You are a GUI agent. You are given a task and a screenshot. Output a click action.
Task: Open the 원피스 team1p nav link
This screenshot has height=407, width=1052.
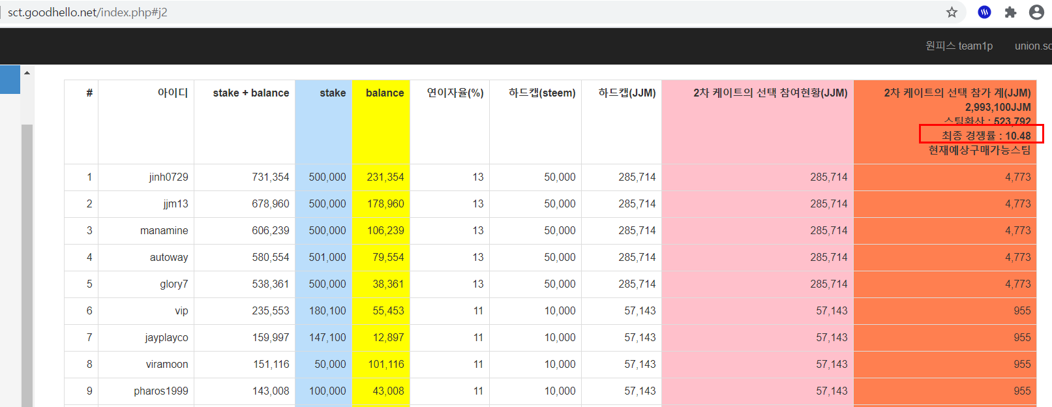(959, 46)
